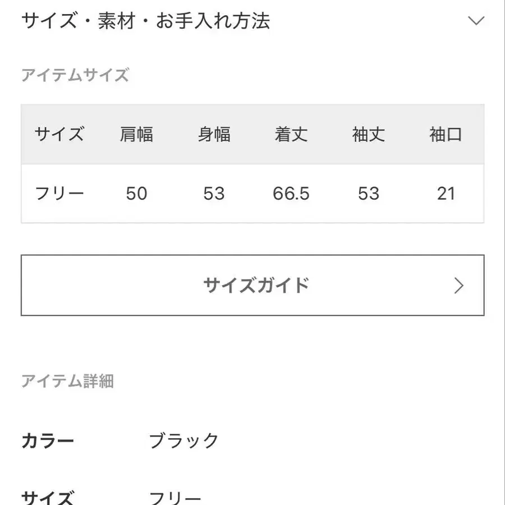505x505 pixels.
Task: Click the 袖丈 column header
Action: coord(369,134)
